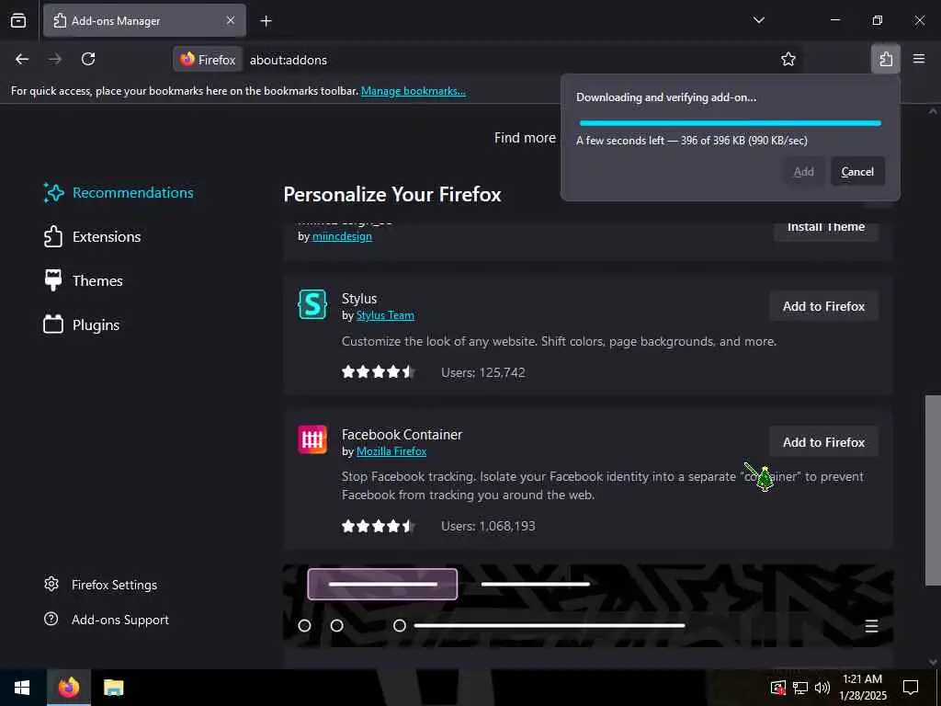This screenshot has height=706, width=941.
Task: Click the Firefox identity badge in address bar
Action: coord(208,60)
